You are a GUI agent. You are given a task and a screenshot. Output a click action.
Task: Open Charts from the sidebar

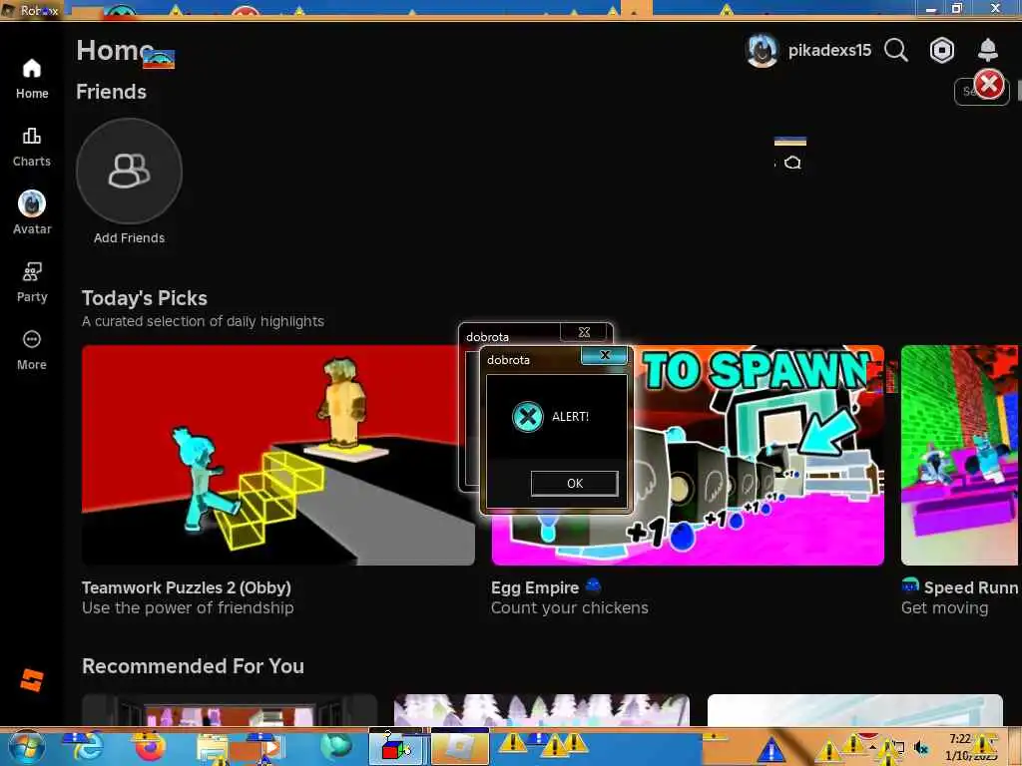[32, 148]
